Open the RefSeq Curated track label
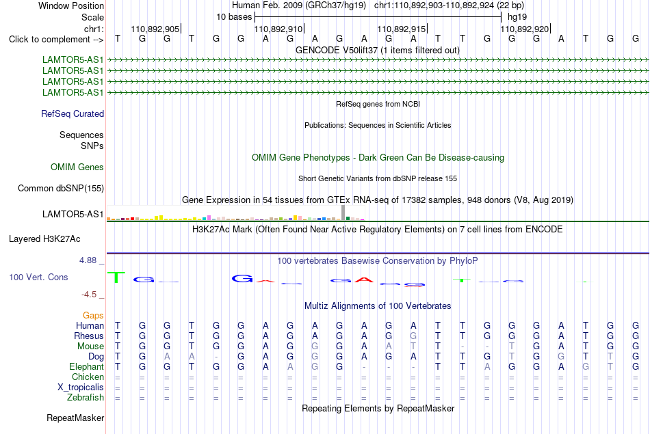This screenshot has width=650, height=434. coord(73,113)
